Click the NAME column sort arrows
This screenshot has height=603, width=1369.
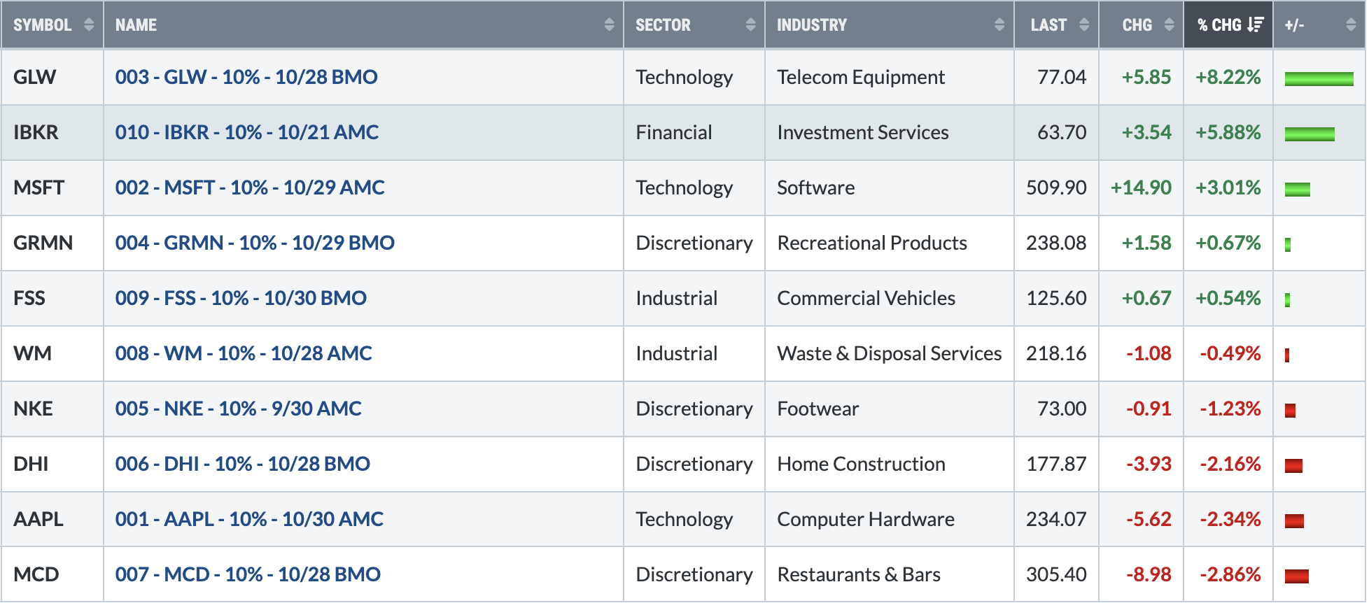(609, 24)
